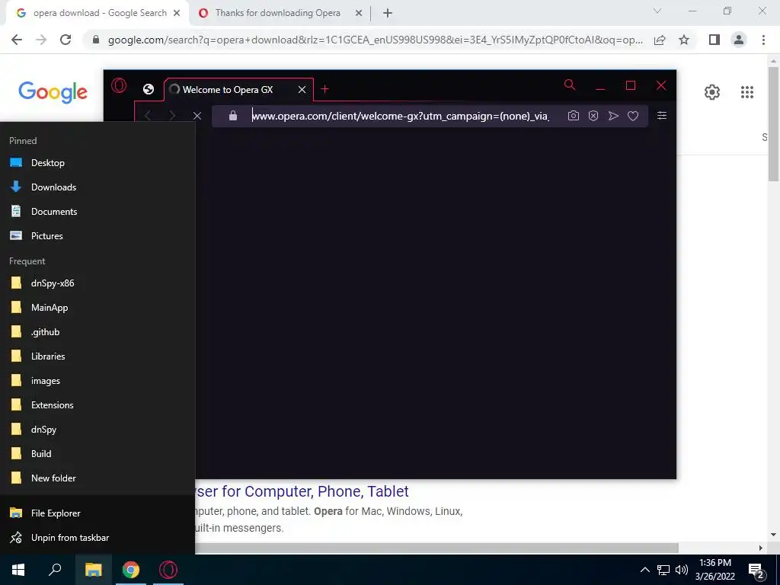The image size is (780, 585).
Task: Click the lock icon in Opera GX address bar
Action: 233,116
